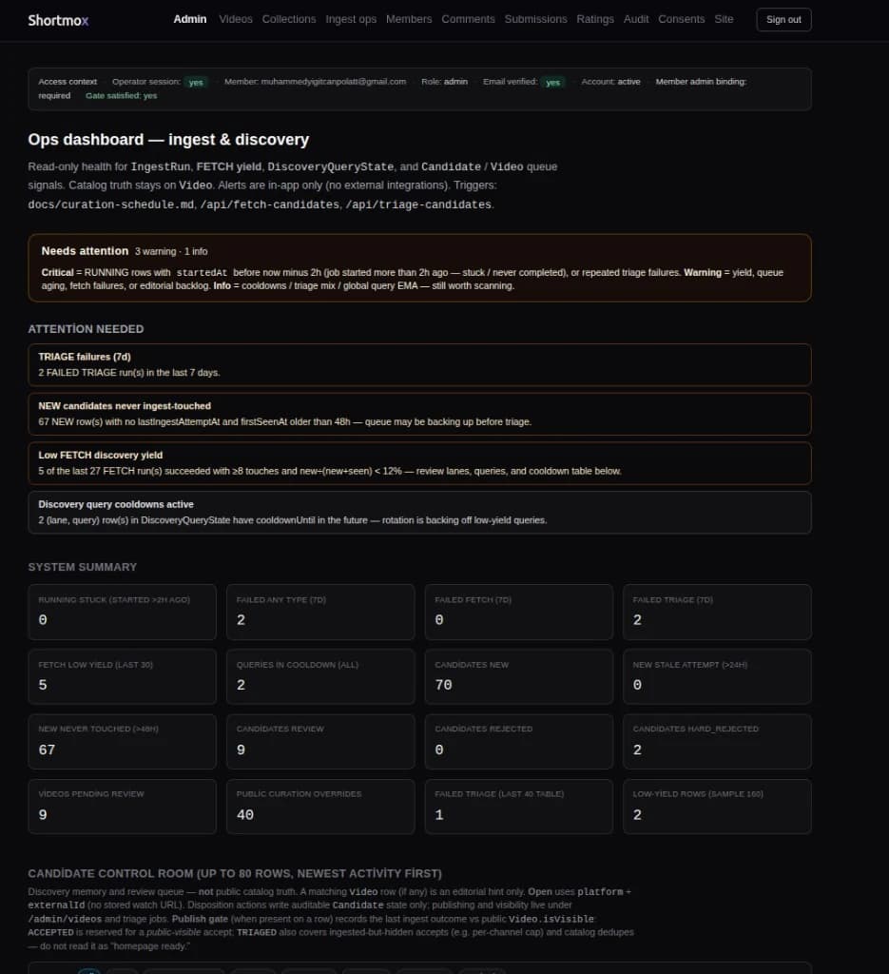The image size is (889, 974).
Task: Click the Sign out button
Action: pyautogui.click(x=783, y=20)
